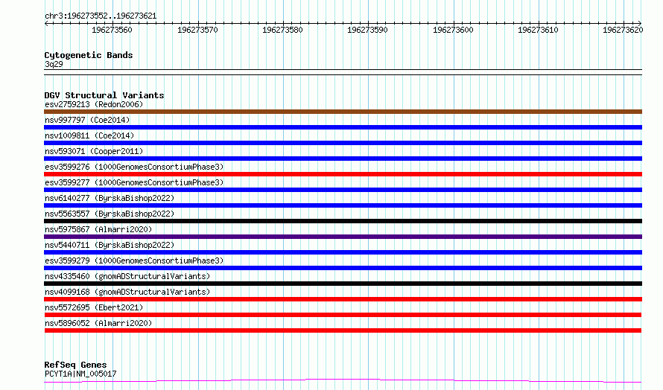The height and width of the screenshot is (390, 663).
Task: Select the brown esv2759213 variant bar
Action: 343,112
